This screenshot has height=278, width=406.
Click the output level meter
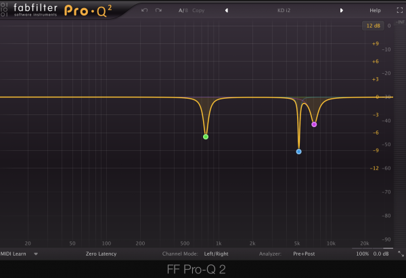tap(399, 135)
